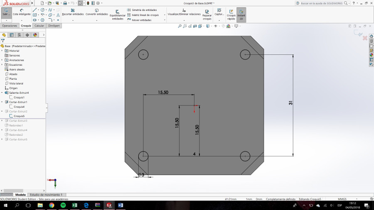Open the PropertyManager tab icon
Screen dimensions: 374x210
coord(12,35)
